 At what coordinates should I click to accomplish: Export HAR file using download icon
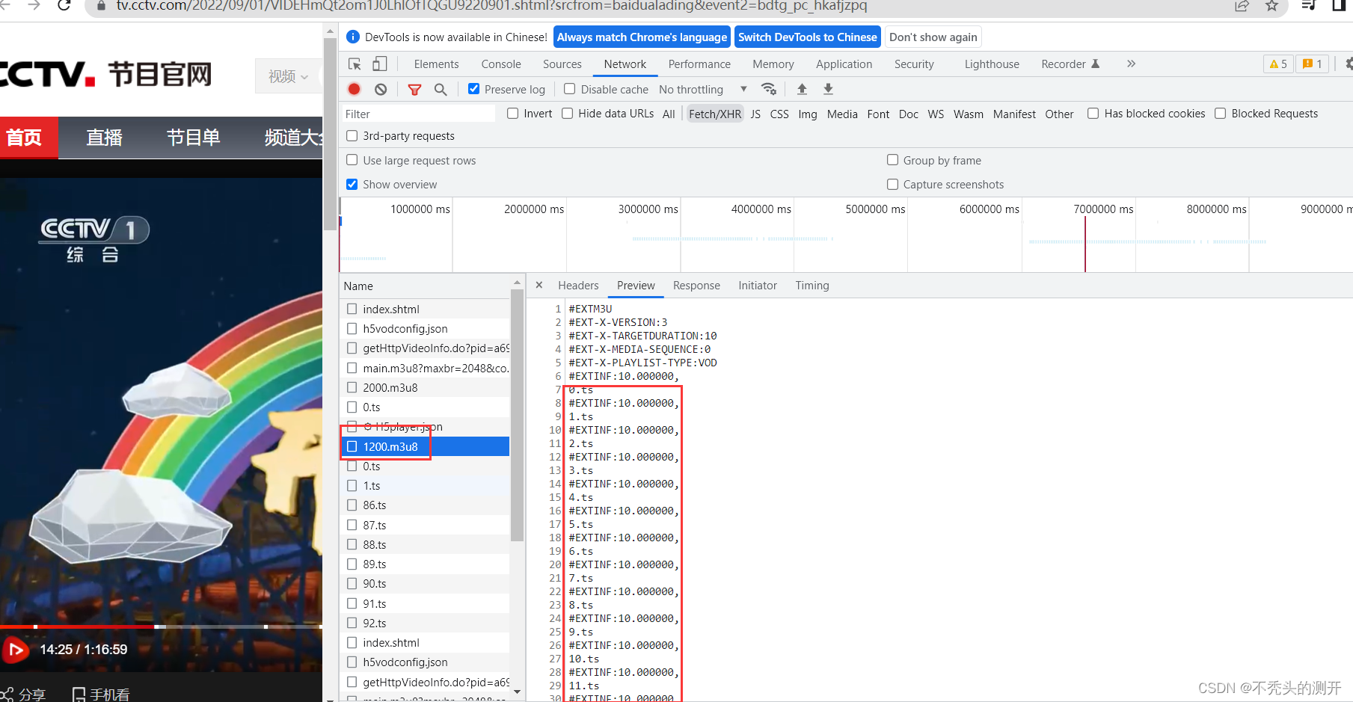pyautogui.click(x=827, y=89)
